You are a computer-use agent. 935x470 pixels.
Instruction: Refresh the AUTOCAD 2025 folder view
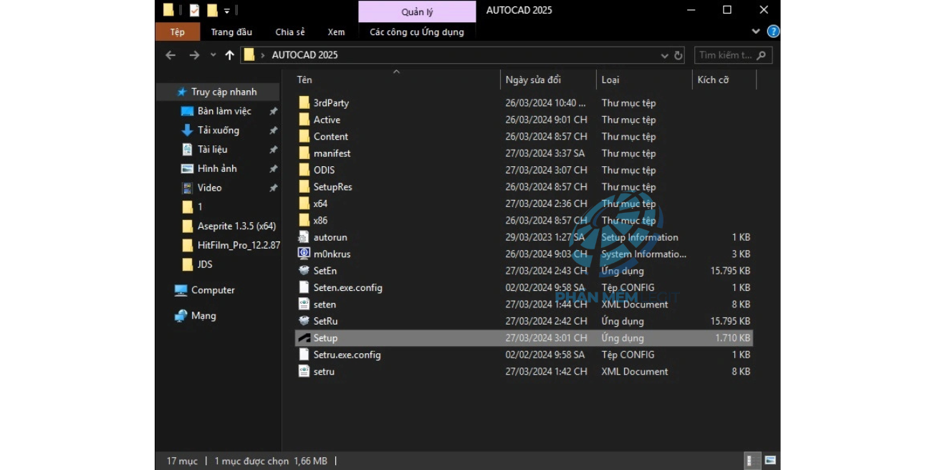pyautogui.click(x=679, y=55)
